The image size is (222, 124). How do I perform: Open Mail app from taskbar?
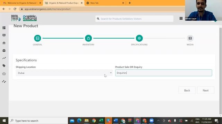pos(72,121)
